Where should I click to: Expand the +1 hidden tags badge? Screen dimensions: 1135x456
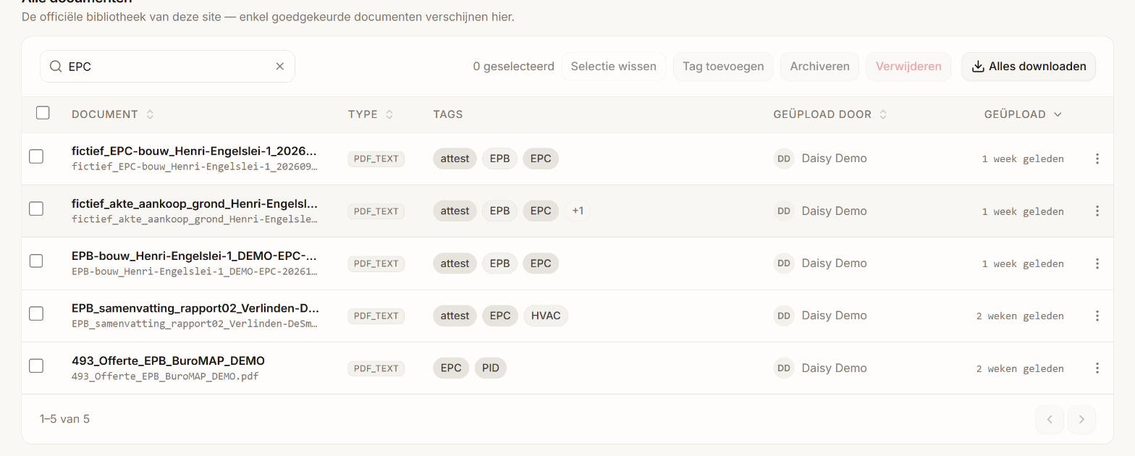pos(578,211)
